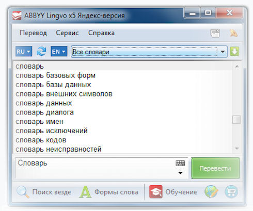
Task: Select словарь имен entry
Action: click(123, 122)
